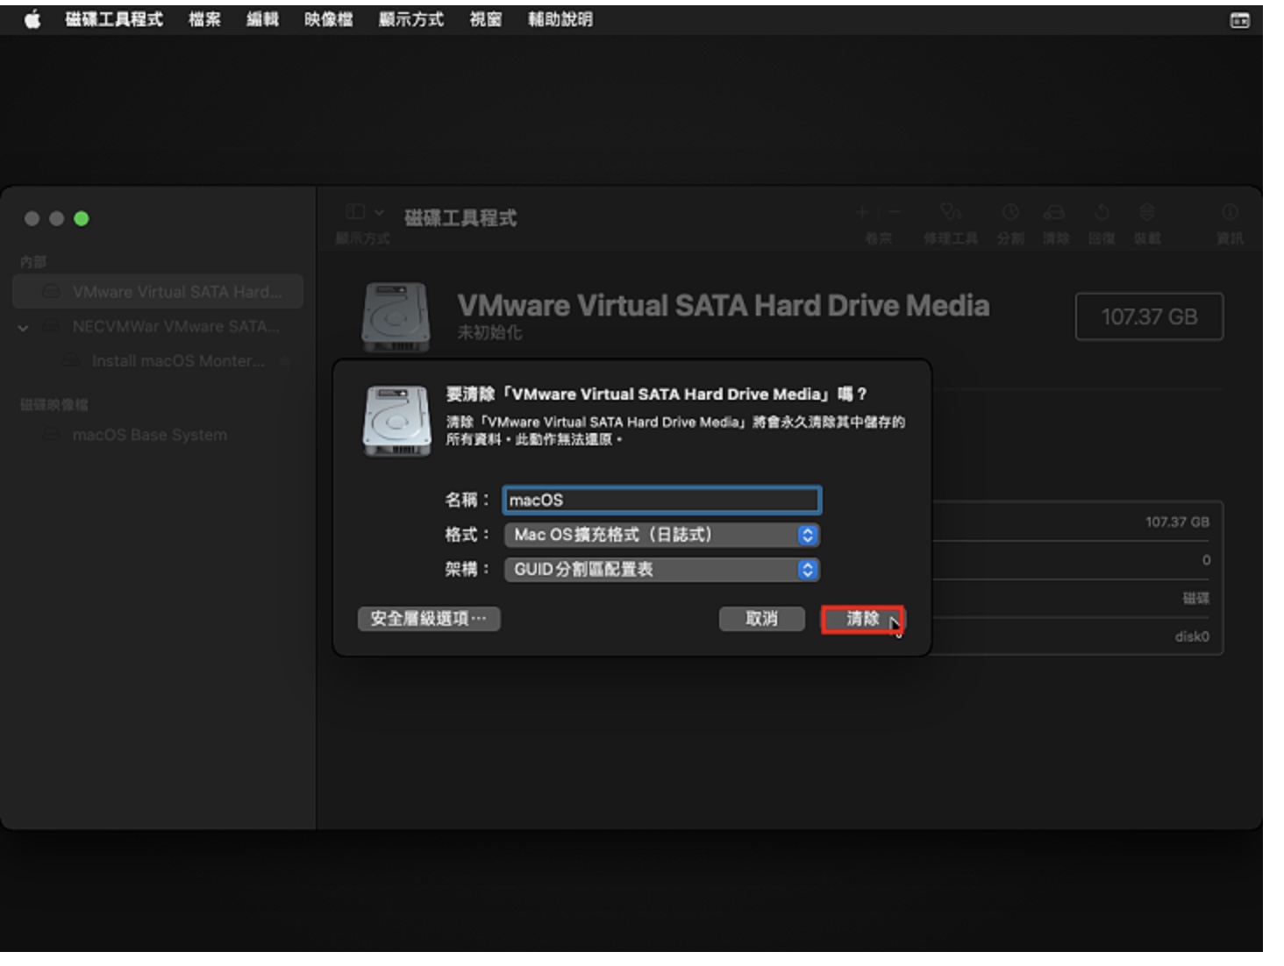Image resolution: width=1284 pixels, height=966 pixels.
Task: Click the 名稱 name field containing macOS
Action: coord(662,500)
